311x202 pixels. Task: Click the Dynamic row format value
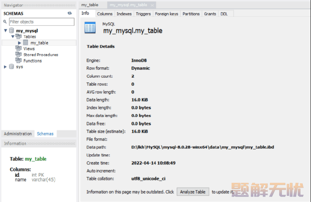141,68
